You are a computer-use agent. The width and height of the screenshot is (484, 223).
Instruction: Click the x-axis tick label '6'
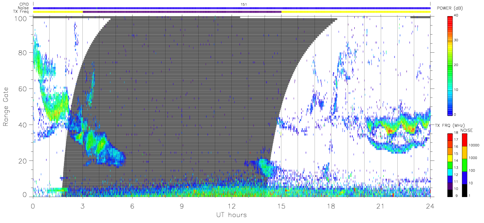pyautogui.click(x=132, y=206)
